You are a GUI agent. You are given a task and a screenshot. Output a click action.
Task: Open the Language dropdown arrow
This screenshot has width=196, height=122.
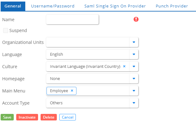click(x=134, y=54)
